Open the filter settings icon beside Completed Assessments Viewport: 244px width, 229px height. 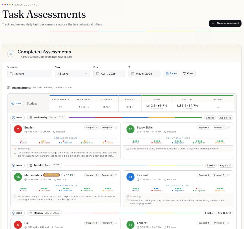(x=11, y=54)
